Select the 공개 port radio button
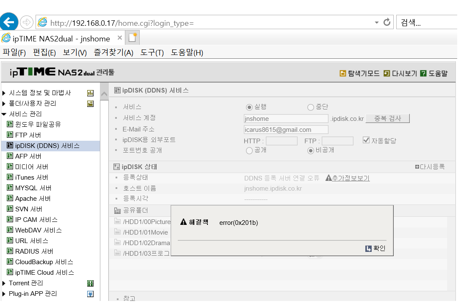The width and height of the screenshot is (461, 306). tap(249, 150)
